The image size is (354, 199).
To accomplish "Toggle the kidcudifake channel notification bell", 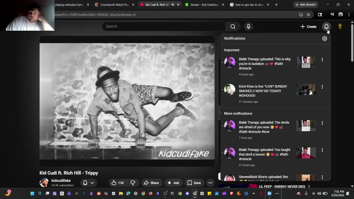I will pos(85,183).
